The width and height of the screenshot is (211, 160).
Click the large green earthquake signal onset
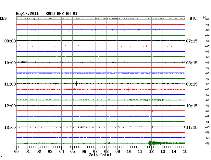149,143
